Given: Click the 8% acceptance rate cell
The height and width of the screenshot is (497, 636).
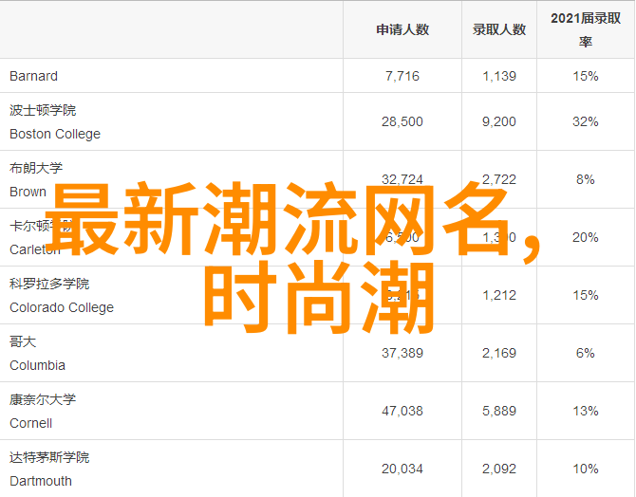Looking at the screenshot, I should (586, 179).
